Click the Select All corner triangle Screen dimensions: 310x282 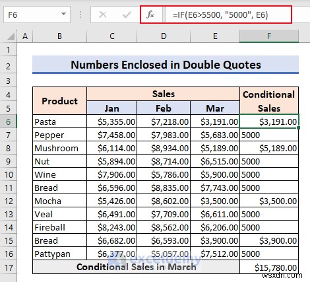pyautogui.click(x=11, y=36)
